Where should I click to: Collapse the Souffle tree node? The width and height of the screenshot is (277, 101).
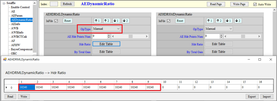point(4,3)
